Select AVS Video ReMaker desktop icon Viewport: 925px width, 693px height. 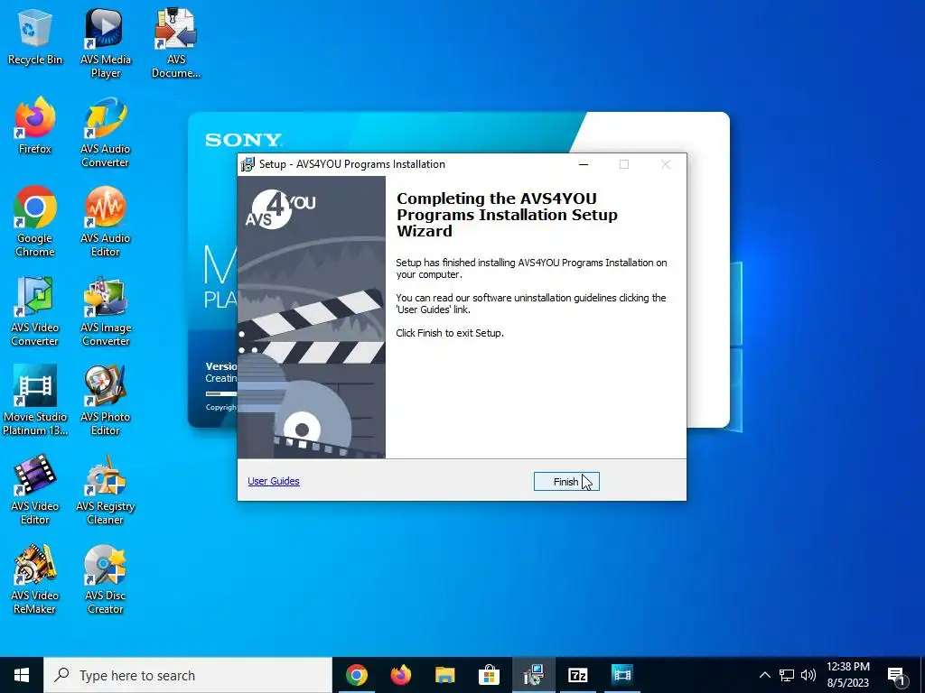pyautogui.click(x=35, y=580)
